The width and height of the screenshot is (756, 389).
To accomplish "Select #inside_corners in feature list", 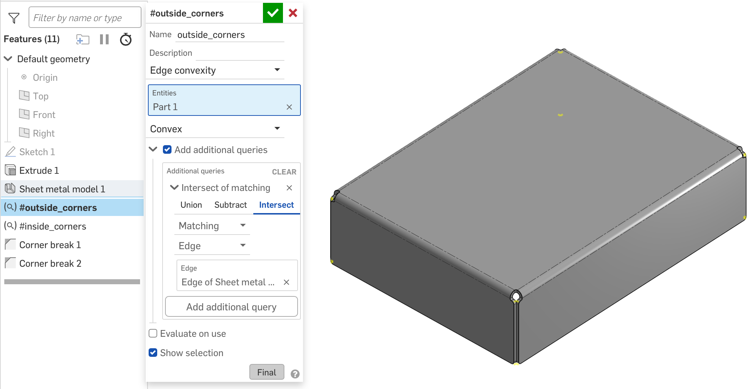I will (53, 226).
